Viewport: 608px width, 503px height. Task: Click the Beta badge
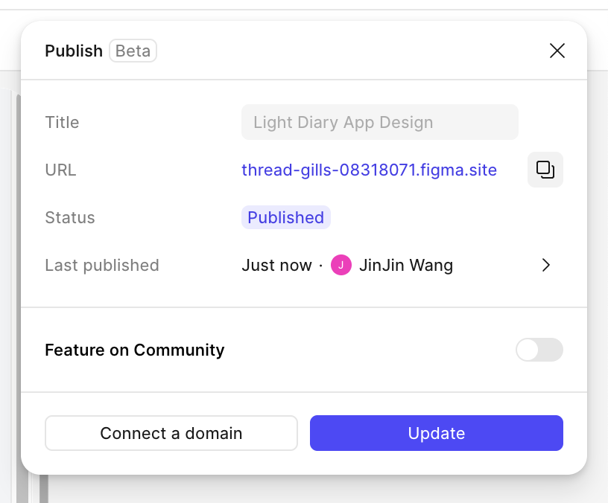tap(133, 51)
